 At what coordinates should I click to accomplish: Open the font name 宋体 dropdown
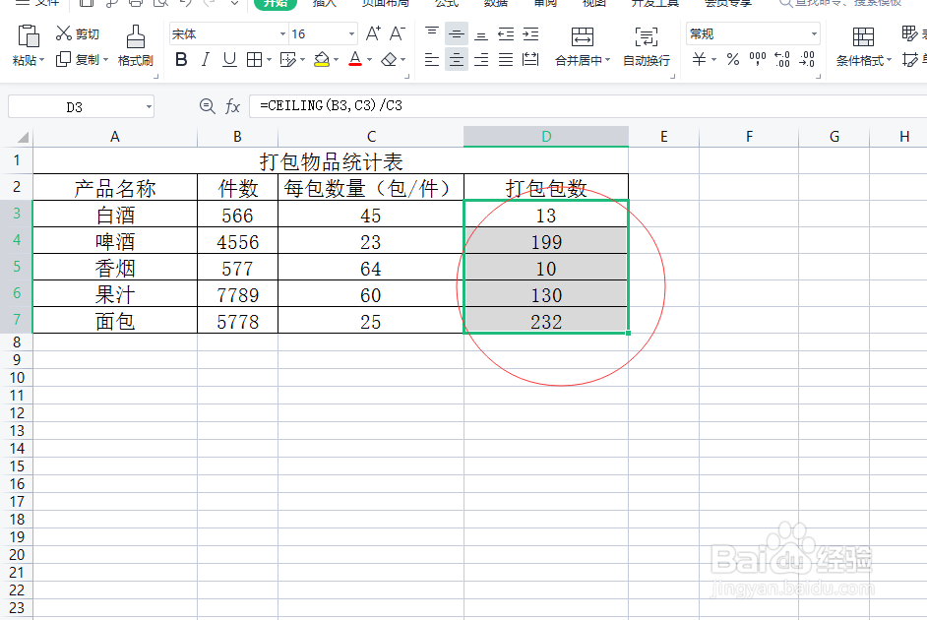point(282,34)
